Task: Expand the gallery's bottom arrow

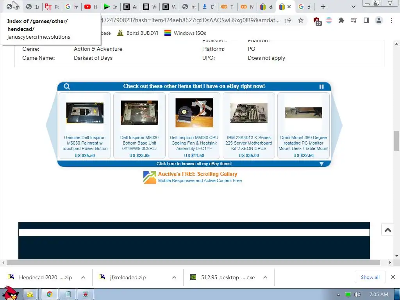Action: (x=321, y=164)
